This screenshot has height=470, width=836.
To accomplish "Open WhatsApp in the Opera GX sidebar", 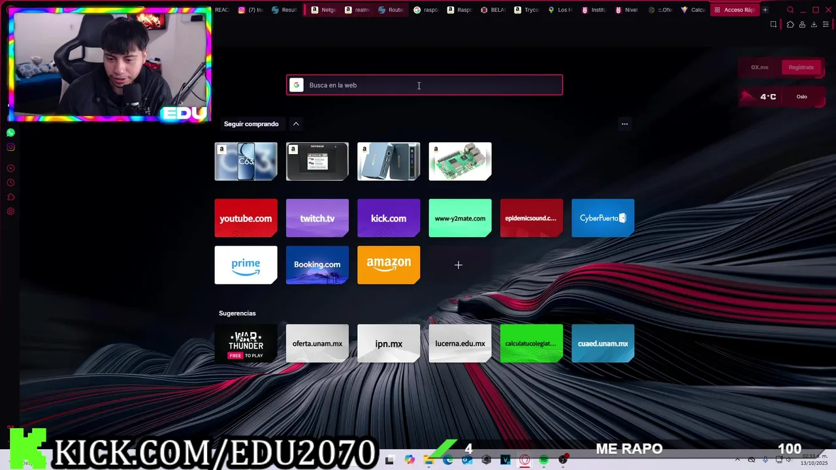I will (10, 133).
